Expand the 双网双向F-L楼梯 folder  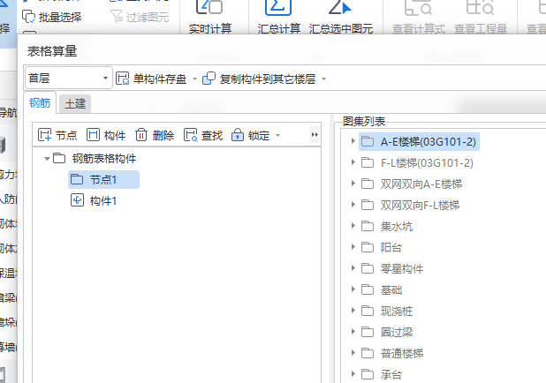pyautogui.click(x=353, y=205)
